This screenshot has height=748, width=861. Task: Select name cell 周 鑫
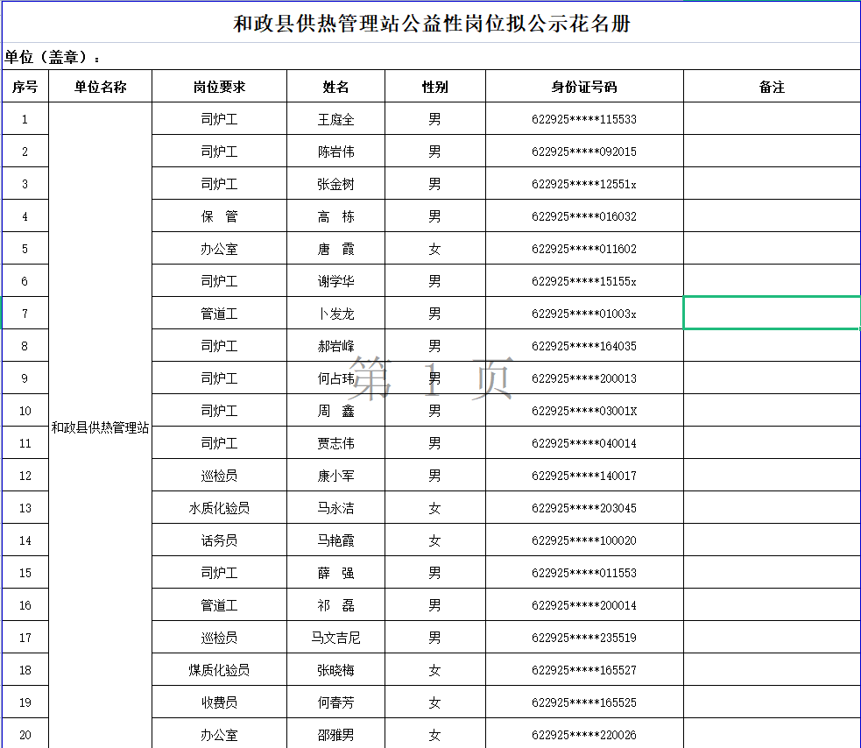coord(335,410)
